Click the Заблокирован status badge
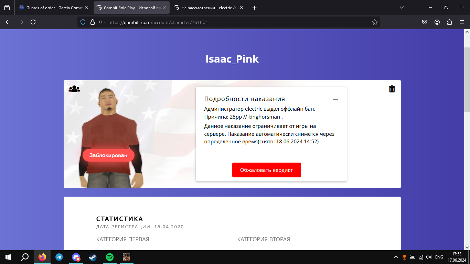Viewport: 470px width, 264px height. (x=108, y=155)
